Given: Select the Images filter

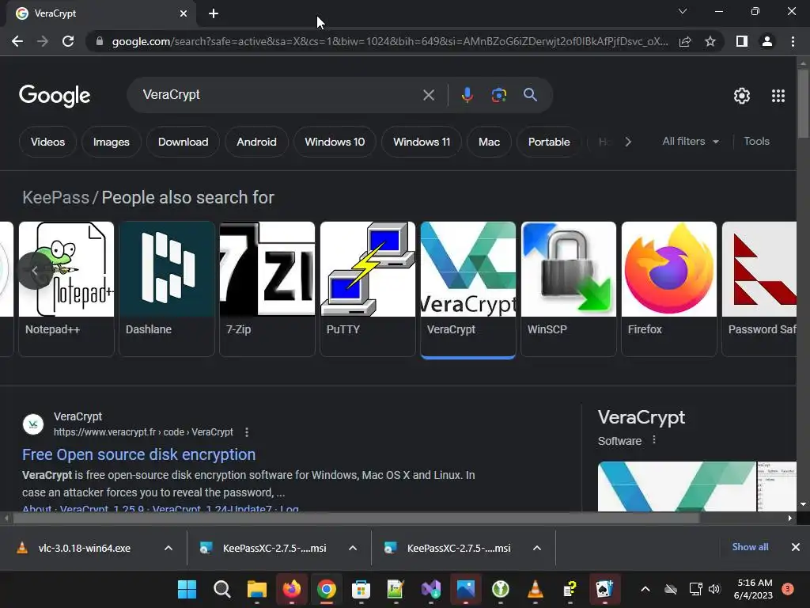Looking at the screenshot, I should pos(111,142).
